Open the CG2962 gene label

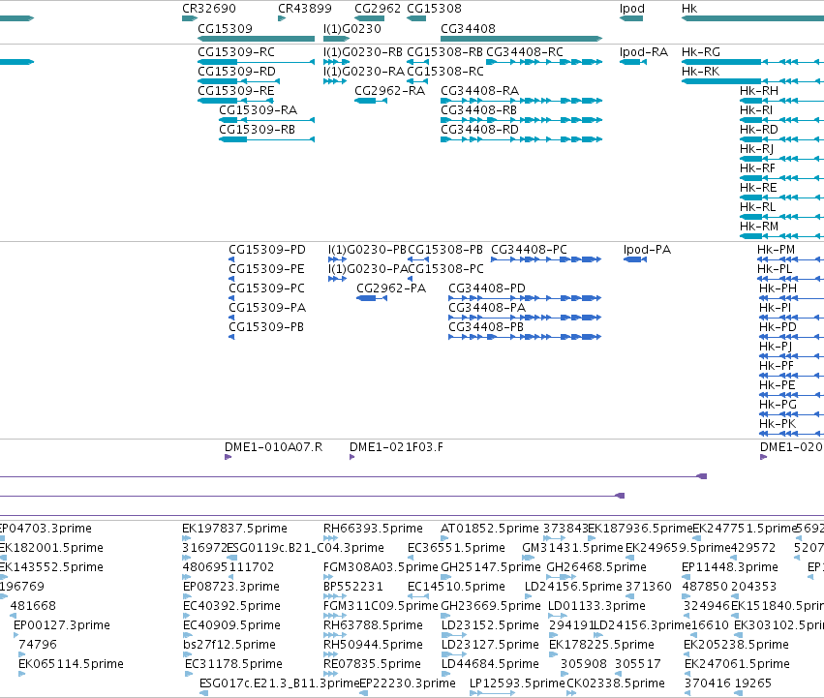click(378, 9)
